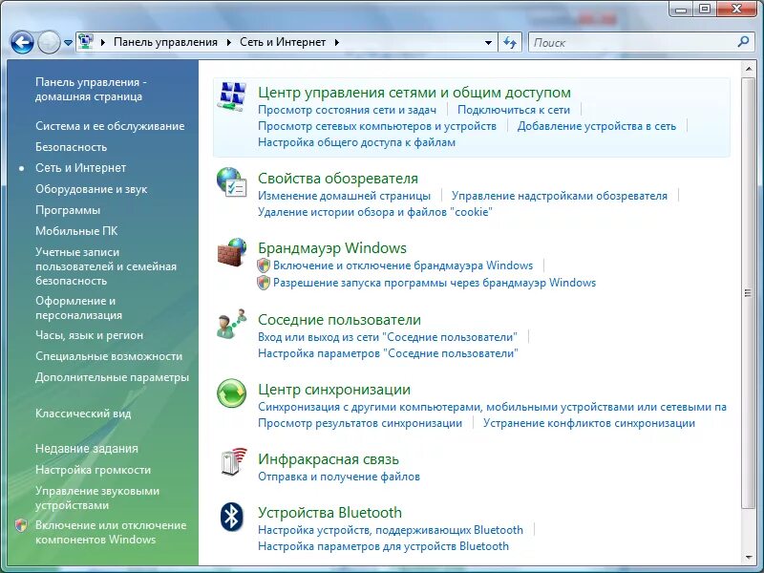Click Вход или выход из сети link
764x573 pixels.
(x=388, y=337)
